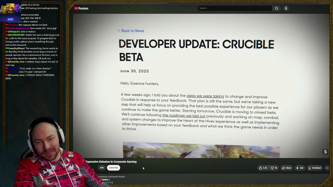Click the S channel watermark on video
This screenshot has width=333, height=187.
point(325,152)
